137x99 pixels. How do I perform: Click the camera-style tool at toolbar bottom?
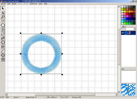(3, 59)
